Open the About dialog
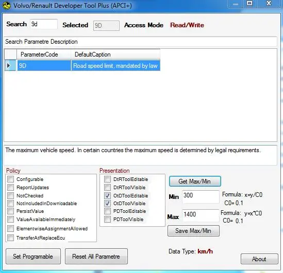This screenshot has height=273, width=283. pos(259,259)
